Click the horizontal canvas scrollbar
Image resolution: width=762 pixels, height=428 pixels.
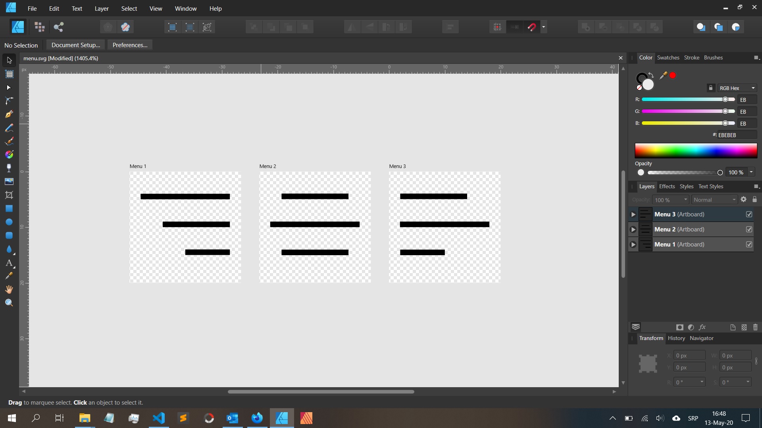(321, 392)
